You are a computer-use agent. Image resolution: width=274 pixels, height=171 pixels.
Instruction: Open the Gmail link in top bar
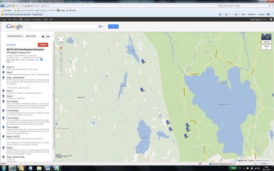(45, 20)
